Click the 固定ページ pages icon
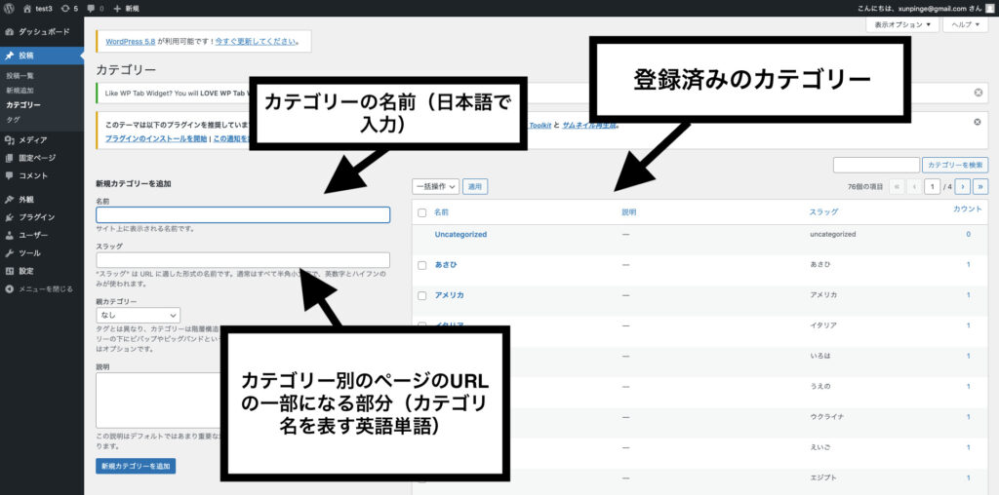Image resolution: width=999 pixels, height=495 pixels. coord(9,158)
